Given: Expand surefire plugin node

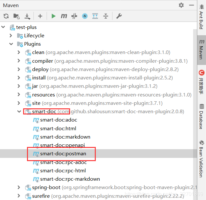Looking at the screenshot, I should pos(19,196).
